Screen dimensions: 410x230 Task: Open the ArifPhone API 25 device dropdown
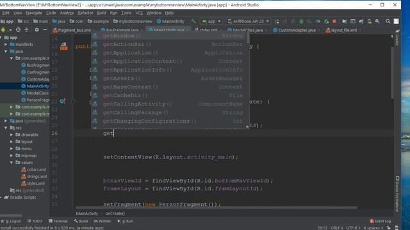249,21
